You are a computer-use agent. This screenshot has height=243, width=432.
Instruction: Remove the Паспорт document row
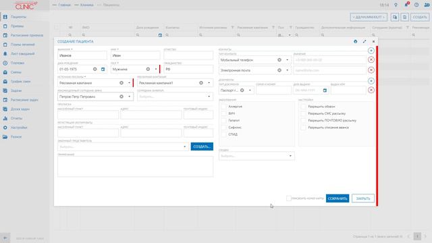click(x=371, y=90)
